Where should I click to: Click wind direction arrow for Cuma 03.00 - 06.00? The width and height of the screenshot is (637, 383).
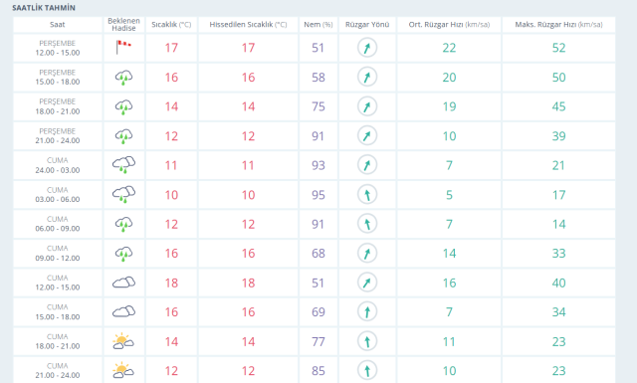tap(367, 195)
